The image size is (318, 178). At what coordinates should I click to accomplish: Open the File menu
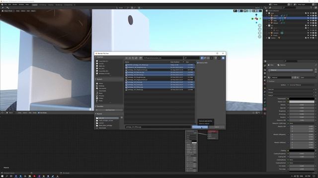5,4
